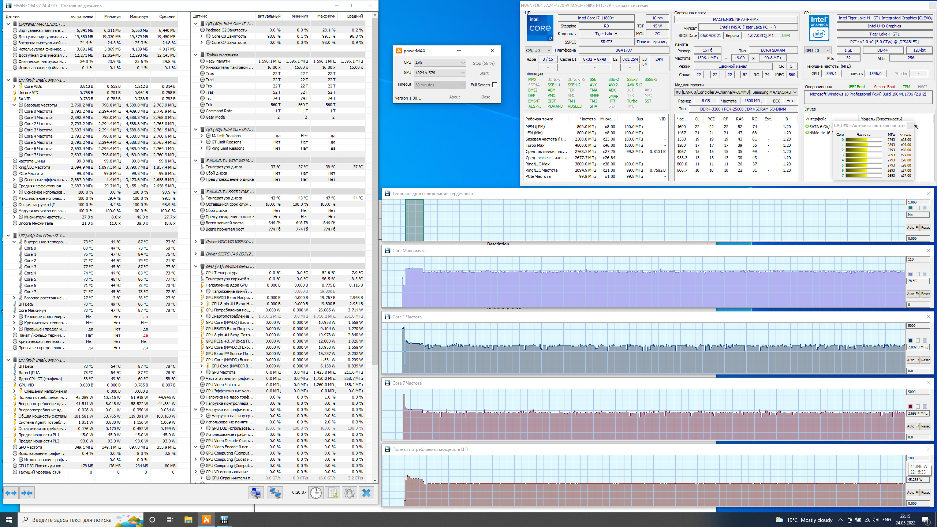Viewport: 937px width, 527px height.
Task: Click Reset in Core 1 Частота graph
Action: point(925,360)
